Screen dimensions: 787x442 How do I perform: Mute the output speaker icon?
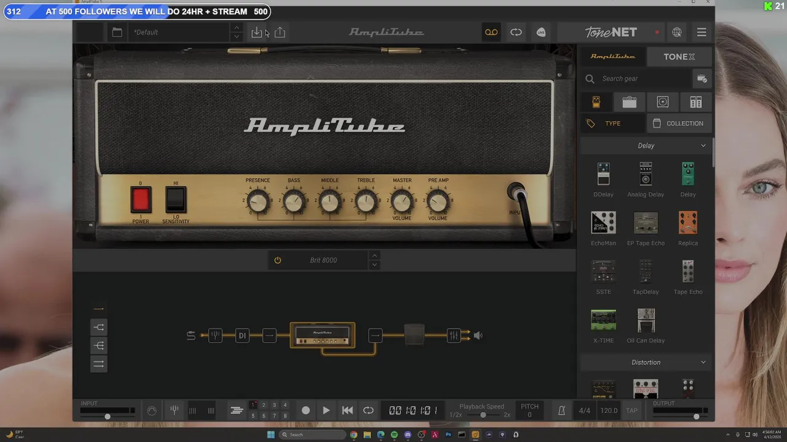478,335
